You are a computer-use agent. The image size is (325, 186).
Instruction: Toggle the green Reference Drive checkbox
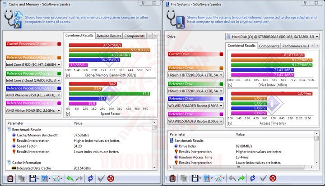pyautogui.click(x=221, y=84)
